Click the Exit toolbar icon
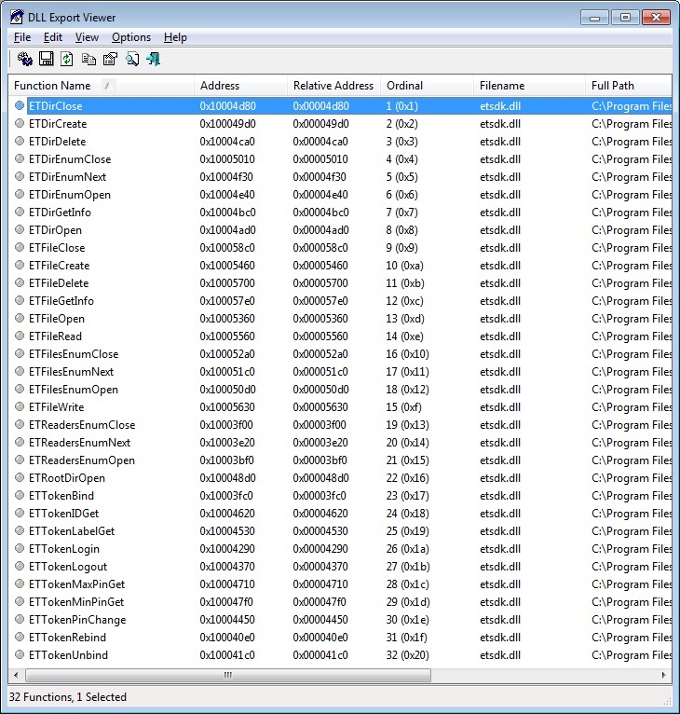This screenshot has width=680, height=714. click(x=154, y=60)
